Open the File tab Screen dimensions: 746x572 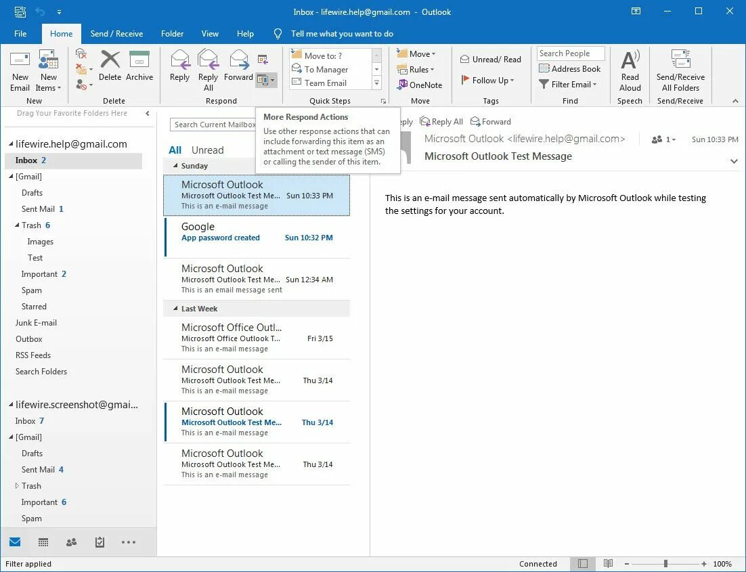[x=20, y=34]
